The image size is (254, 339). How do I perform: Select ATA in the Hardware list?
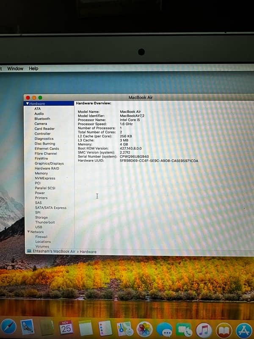(x=37, y=108)
